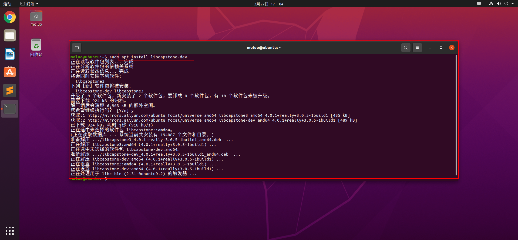Click the terminal title moluo@ubuntu: ~
518x240 pixels.
(264, 48)
